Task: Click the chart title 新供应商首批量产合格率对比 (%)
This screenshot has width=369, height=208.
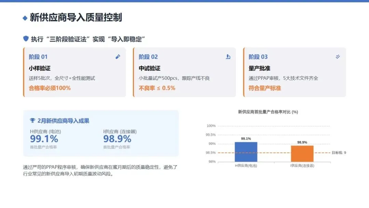Action: point(268,112)
